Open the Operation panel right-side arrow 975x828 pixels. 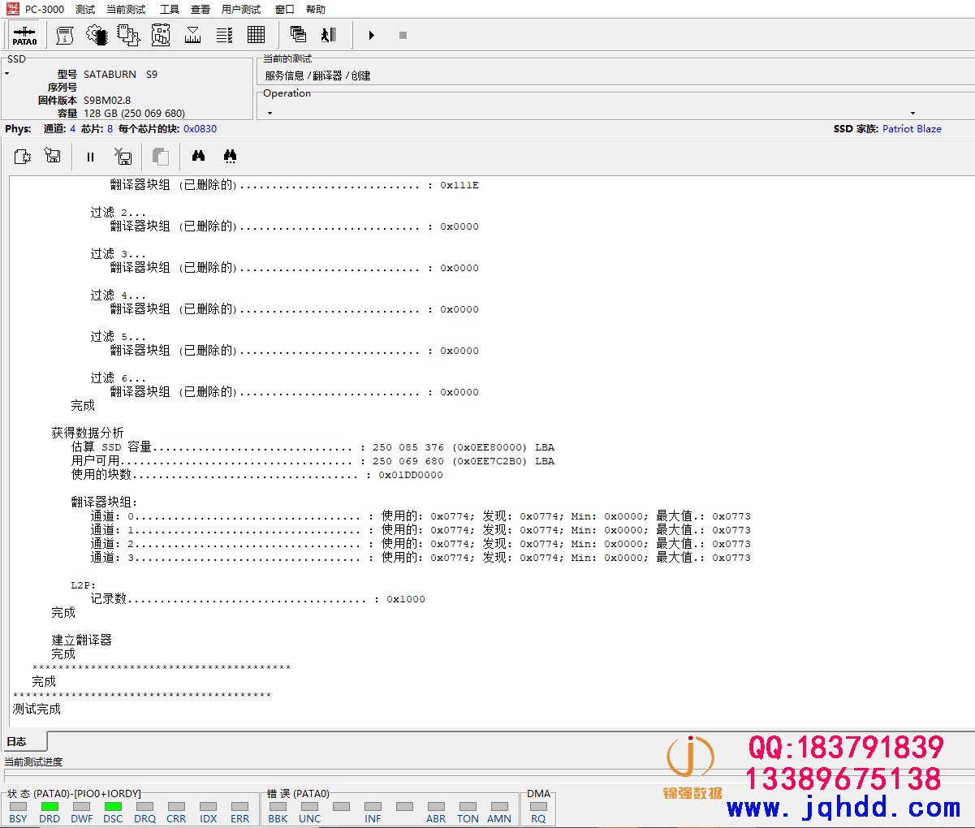[912, 113]
